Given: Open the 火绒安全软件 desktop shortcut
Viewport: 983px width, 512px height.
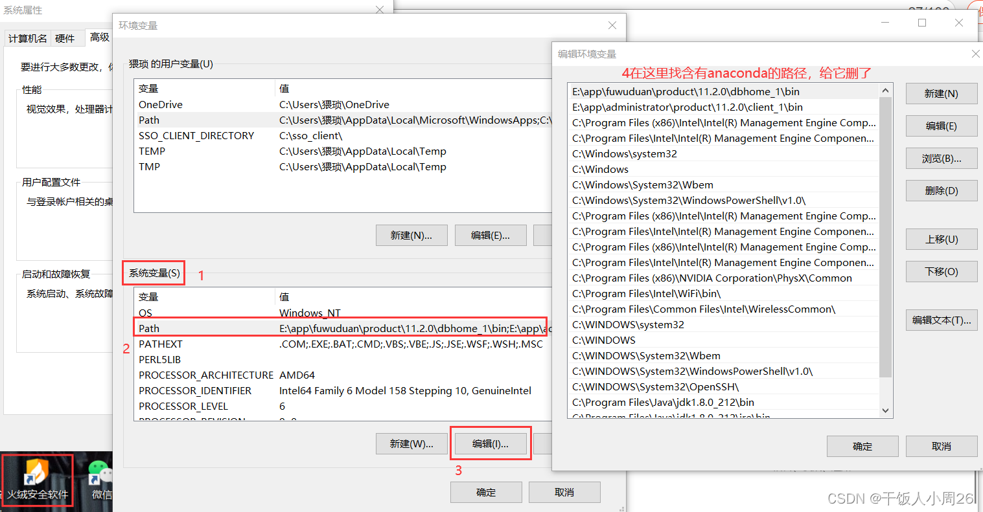Looking at the screenshot, I should click(37, 480).
